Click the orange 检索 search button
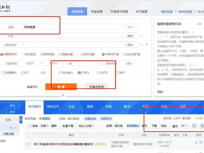This screenshot has width=204, height=153. [61, 87]
